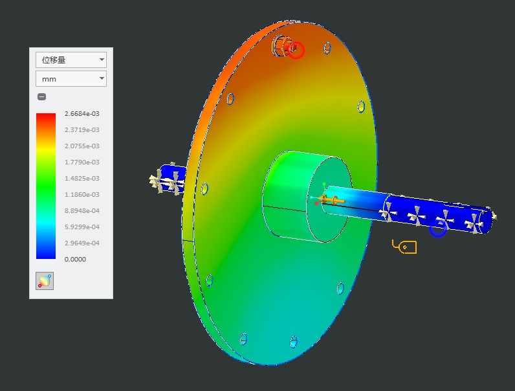Click the dropdown arrow beside 位移量
515x391 pixels.
point(102,60)
